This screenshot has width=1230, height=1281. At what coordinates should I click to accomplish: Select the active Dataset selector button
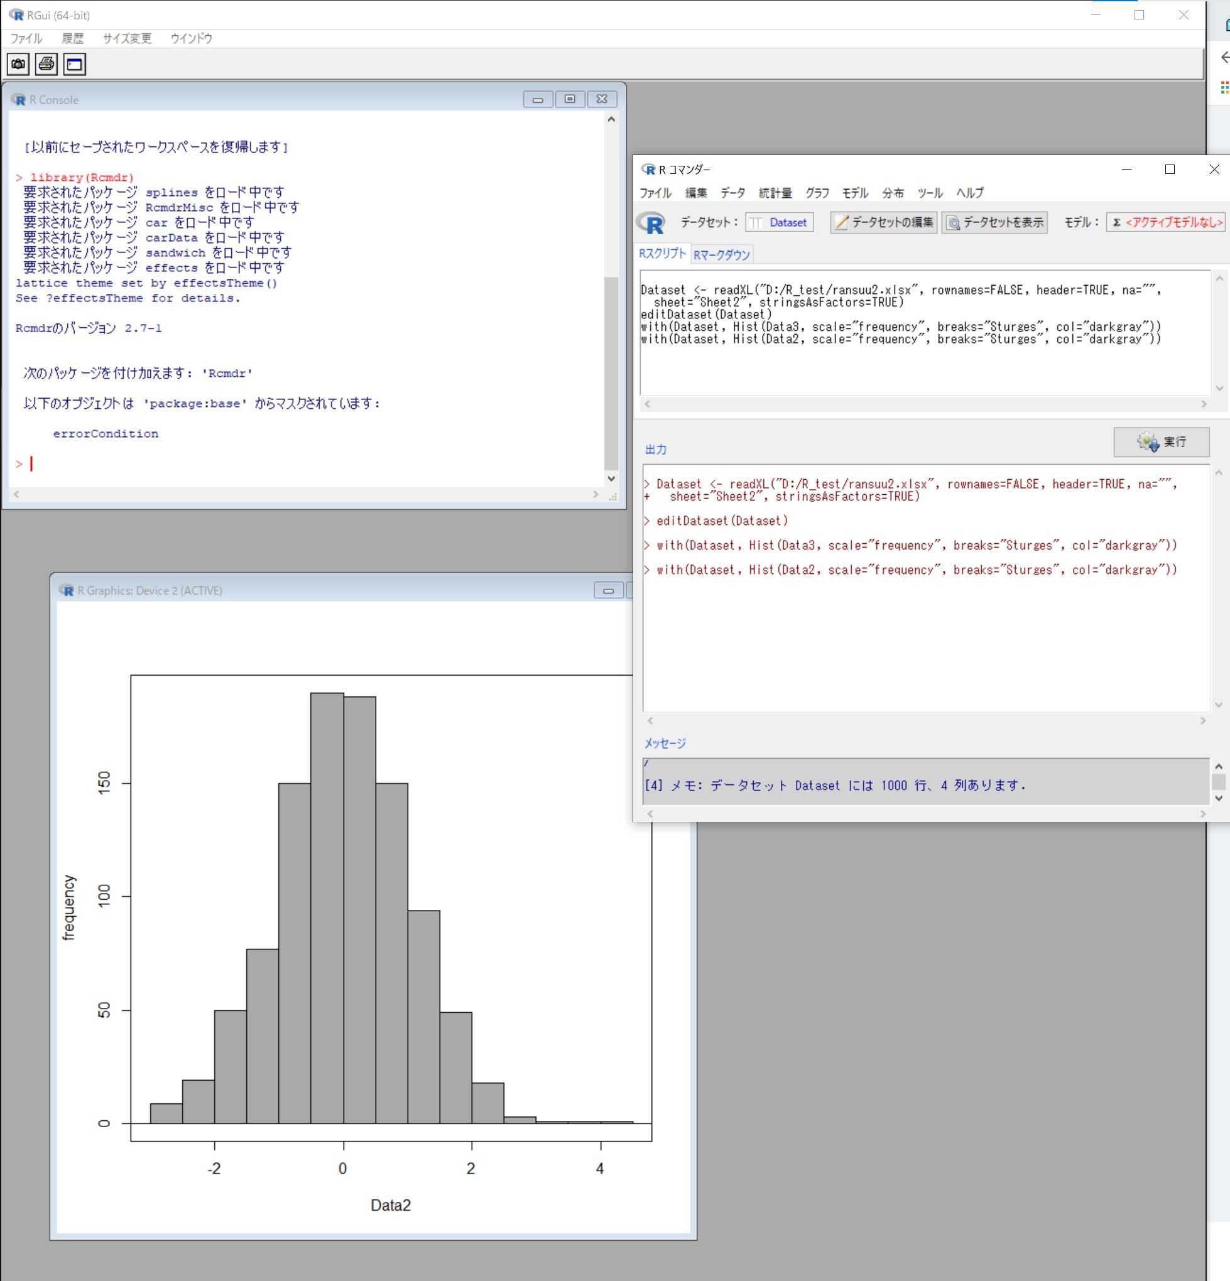780,223
